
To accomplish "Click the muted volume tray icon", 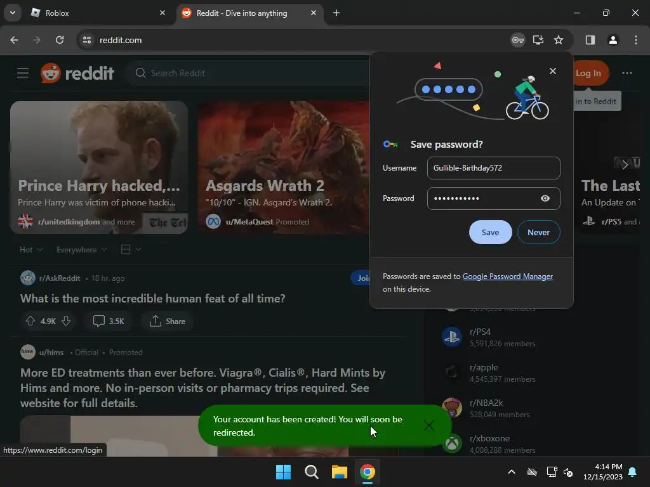I will point(568,472).
